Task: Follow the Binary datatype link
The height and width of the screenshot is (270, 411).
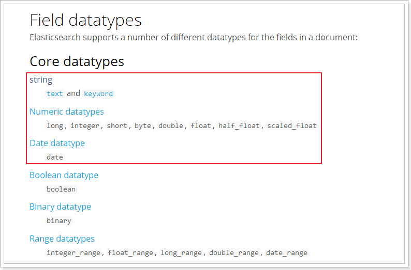Action: click(x=60, y=207)
